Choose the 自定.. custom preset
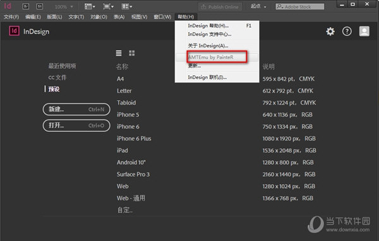379x241 pixels. tap(125, 210)
